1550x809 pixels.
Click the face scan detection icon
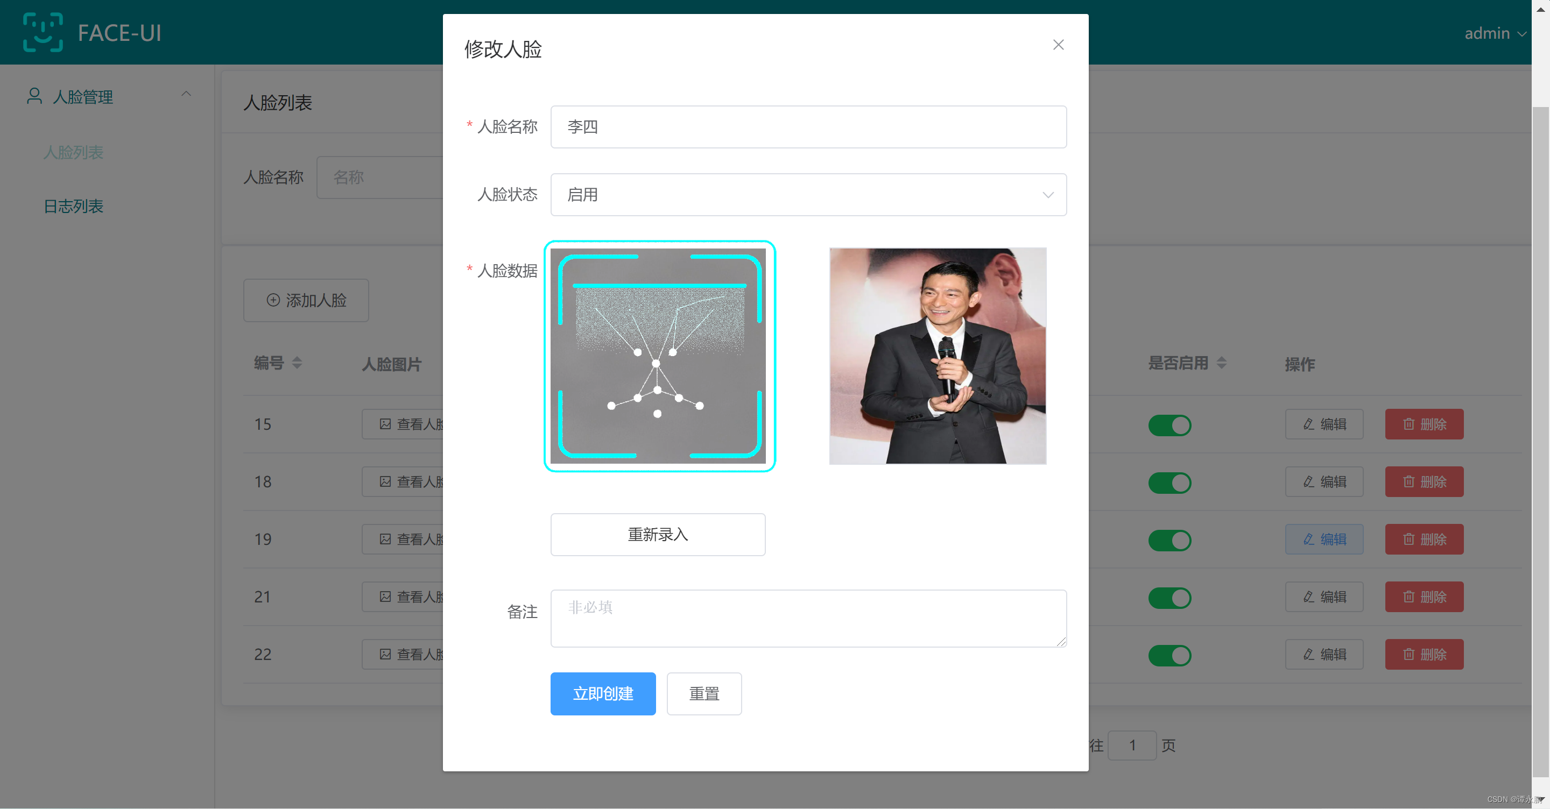click(x=659, y=357)
